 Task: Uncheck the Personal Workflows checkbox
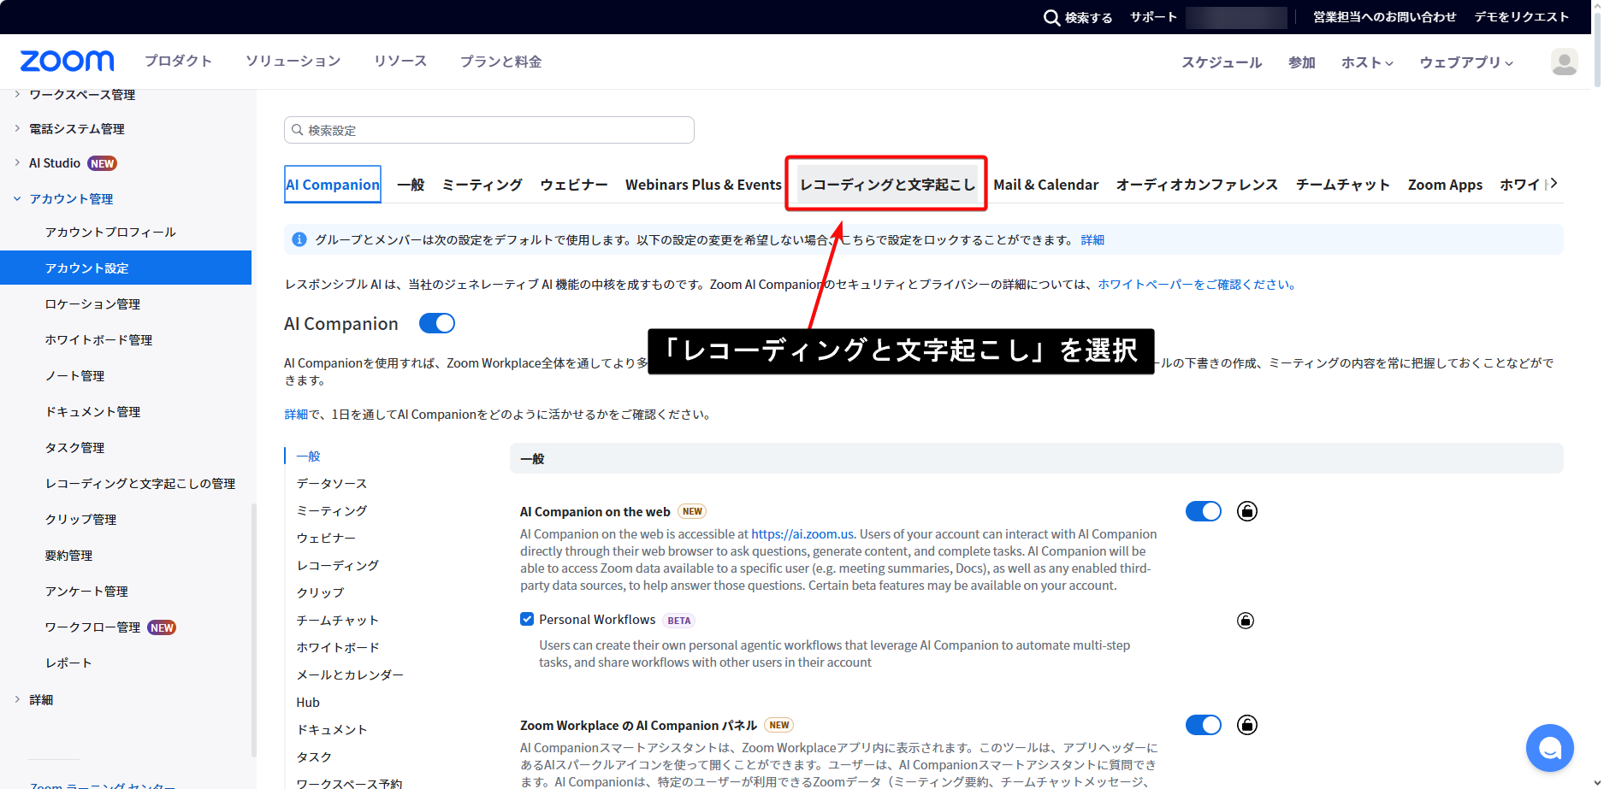click(x=527, y=620)
